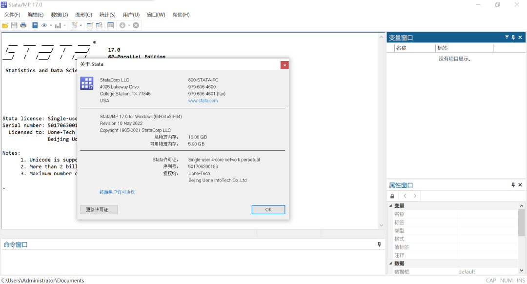Open the Data Editor (Edit) icon
This screenshot has height=284, width=527.
tap(90, 25)
